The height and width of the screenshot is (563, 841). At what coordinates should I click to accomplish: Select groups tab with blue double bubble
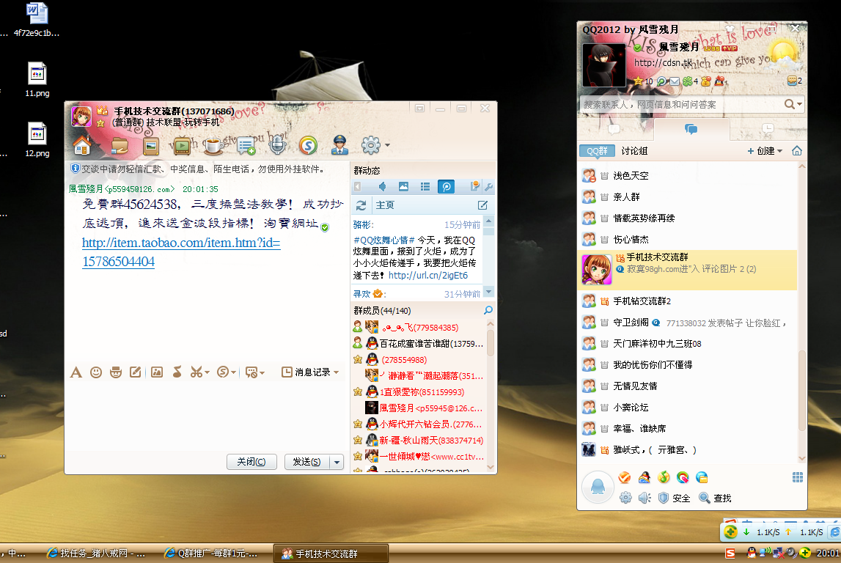point(691,129)
